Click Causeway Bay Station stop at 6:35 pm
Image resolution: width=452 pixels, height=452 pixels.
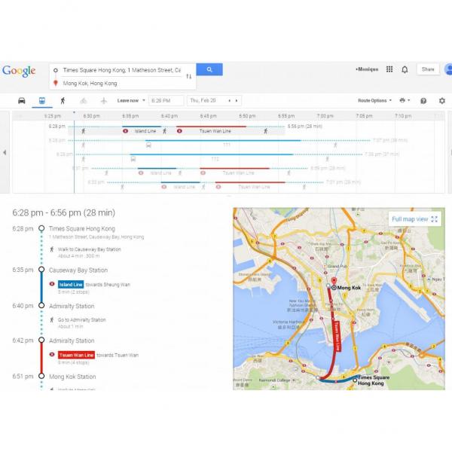78,270
